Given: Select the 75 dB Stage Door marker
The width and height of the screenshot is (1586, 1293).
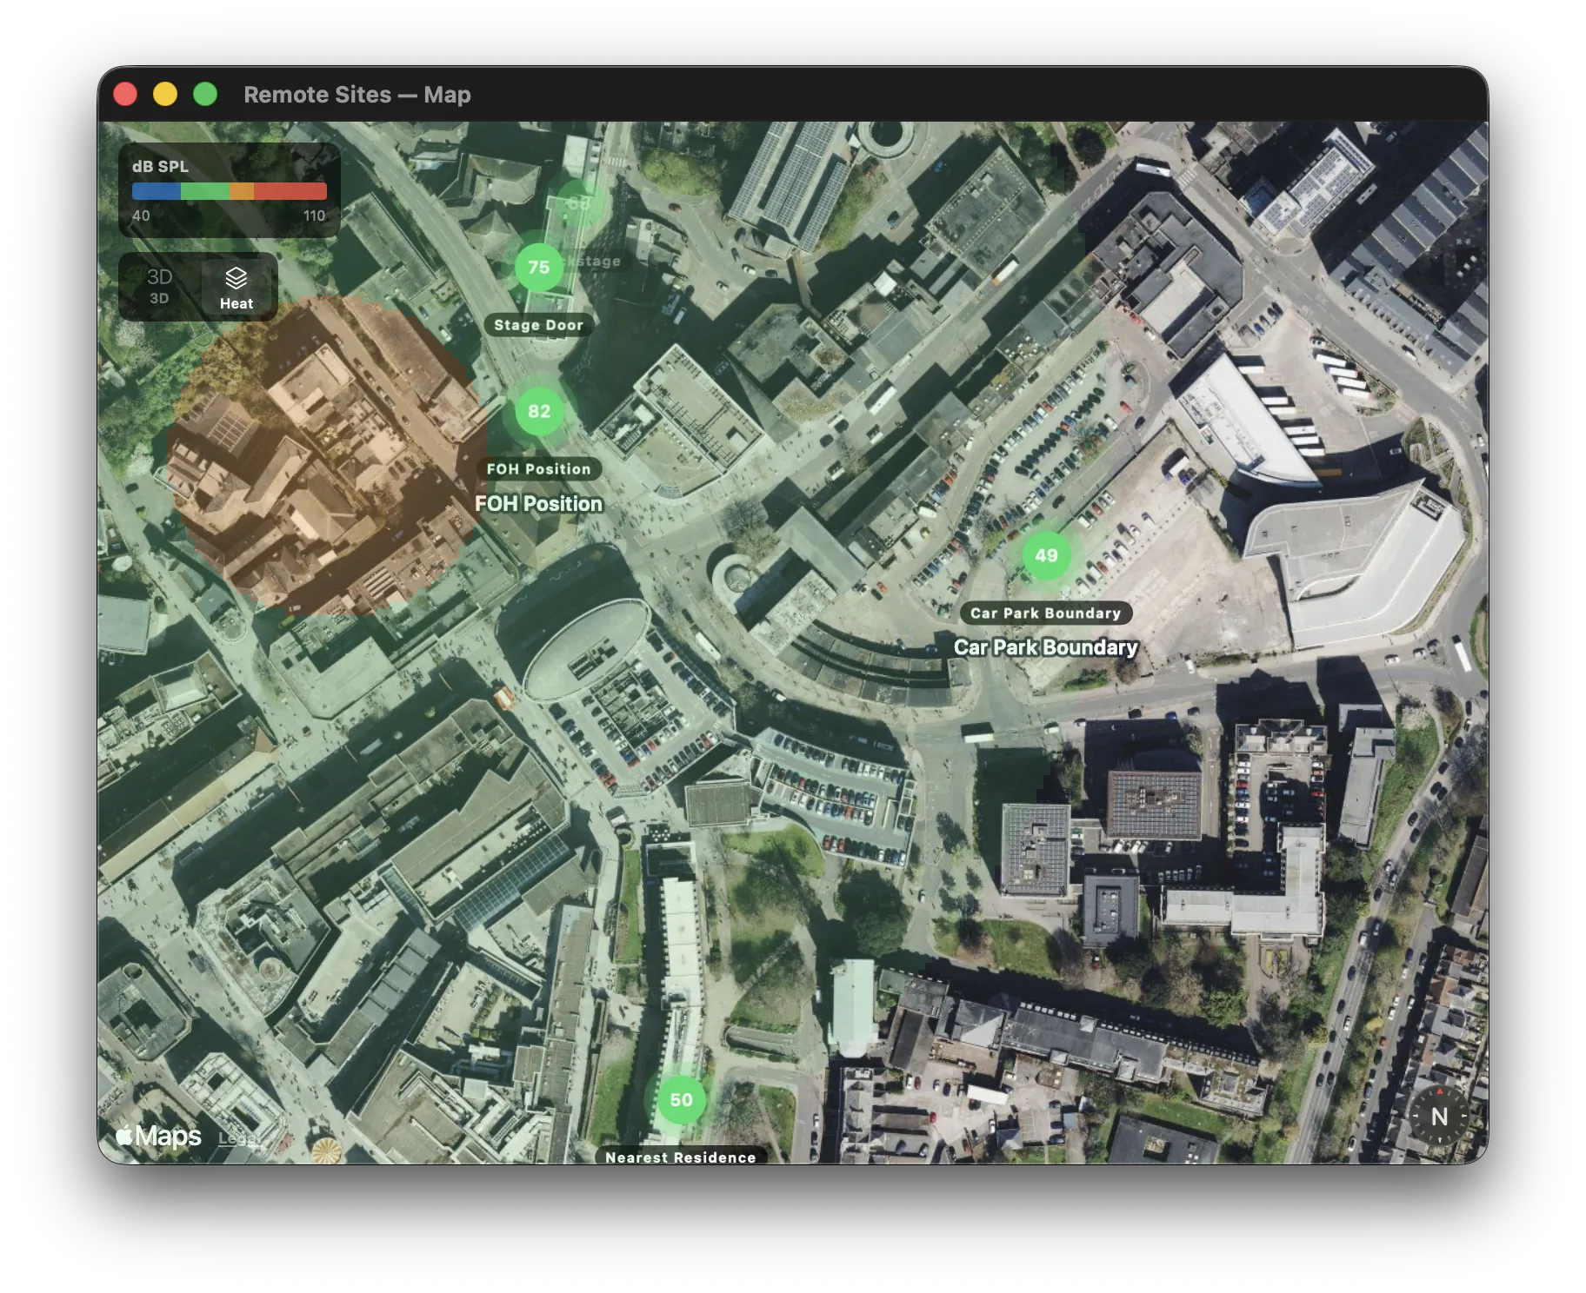Looking at the screenshot, I should click(x=539, y=267).
